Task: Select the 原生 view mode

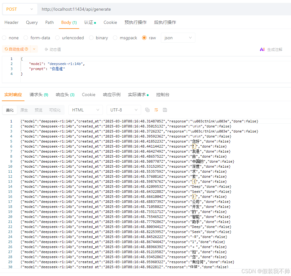Action: tap(24, 110)
